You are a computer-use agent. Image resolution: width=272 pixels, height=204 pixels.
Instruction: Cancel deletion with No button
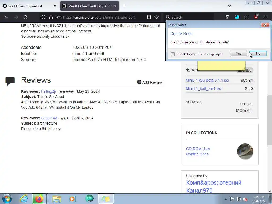(x=258, y=54)
